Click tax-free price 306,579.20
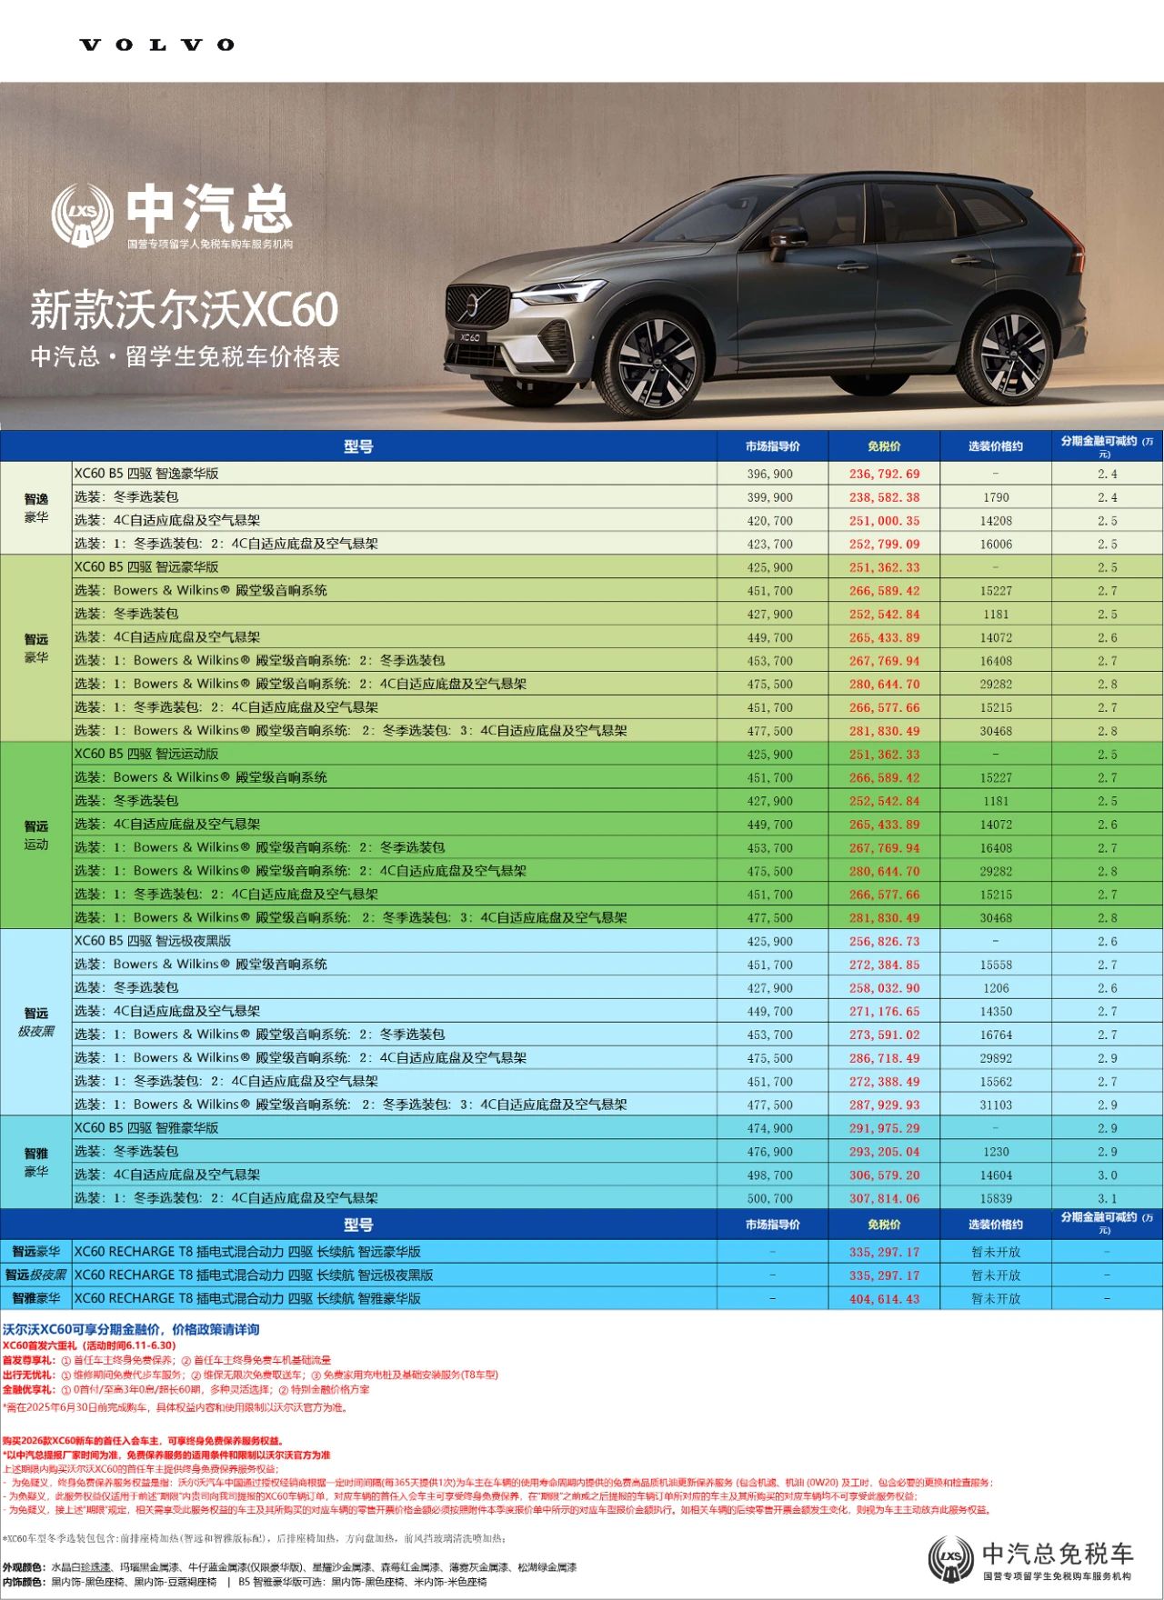The height and width of the screenshot is (1600, 1164). pos(884,1175)
